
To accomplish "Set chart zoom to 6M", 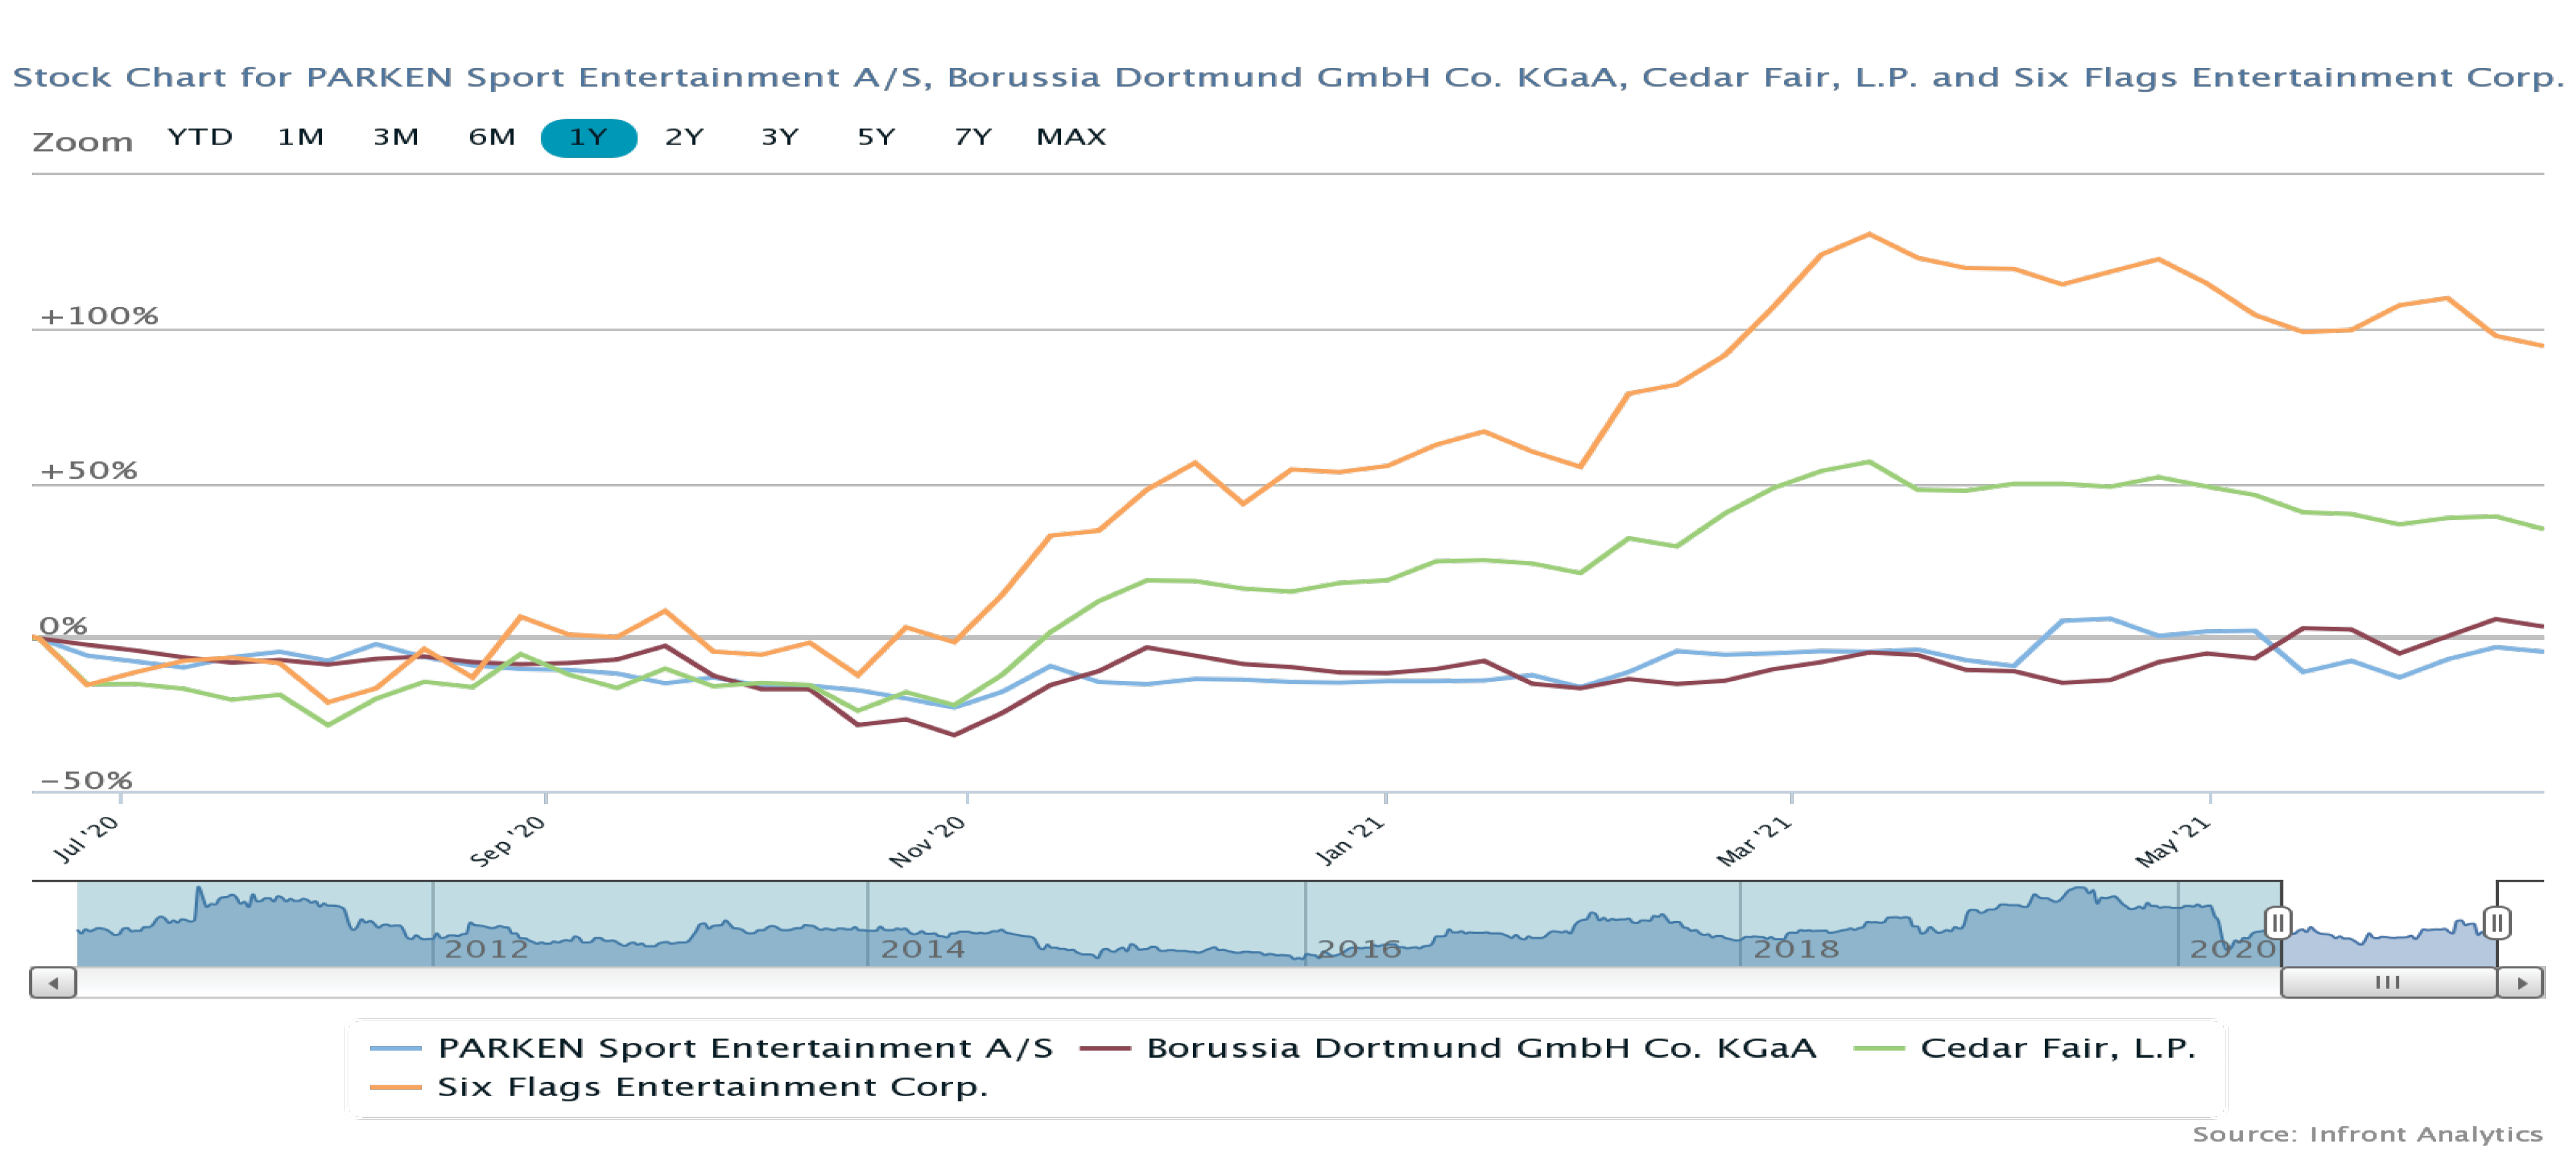I will 492,137.
